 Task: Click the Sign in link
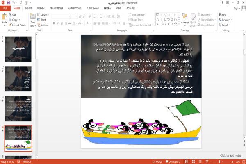(237, 8)
